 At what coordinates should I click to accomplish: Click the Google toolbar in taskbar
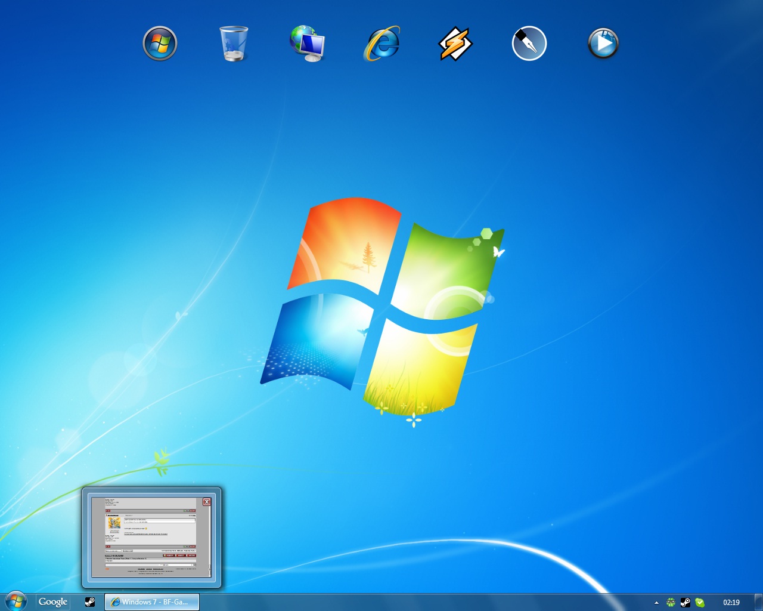[53, 602]
